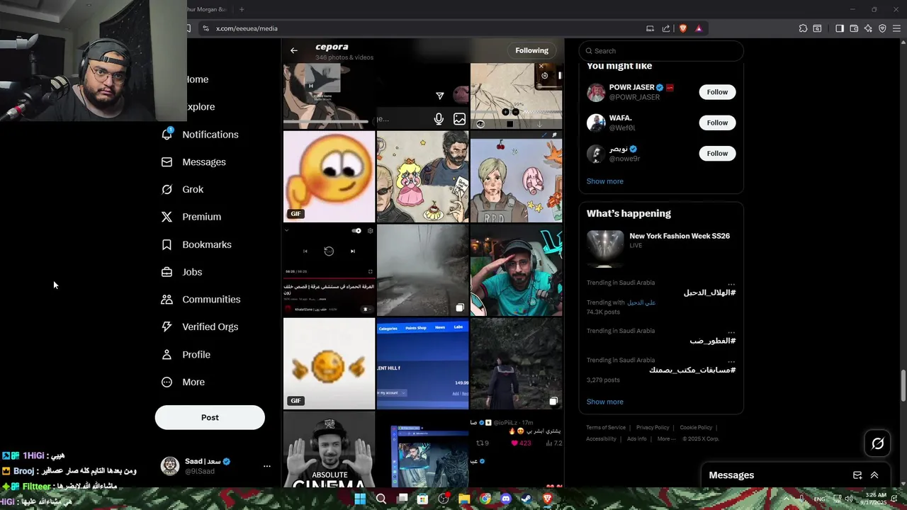Image resolution: width=907 pixels, height=510 pixels.
Task: Open the Messages envelope icon in sidebar
Action: pyautogui.click(x=167, y=162)
